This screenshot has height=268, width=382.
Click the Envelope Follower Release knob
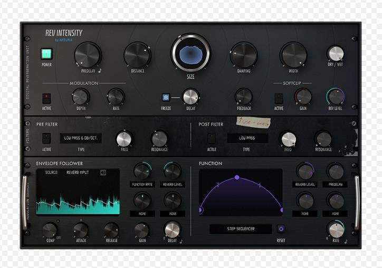click(111, 231)
